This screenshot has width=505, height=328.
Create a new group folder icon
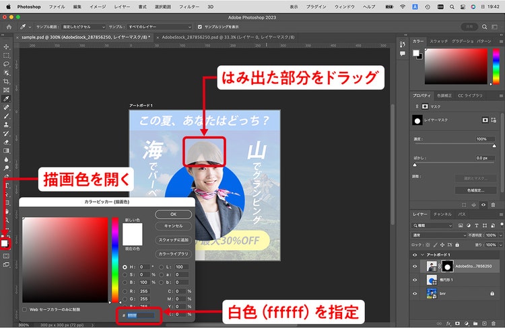(475, 323)
